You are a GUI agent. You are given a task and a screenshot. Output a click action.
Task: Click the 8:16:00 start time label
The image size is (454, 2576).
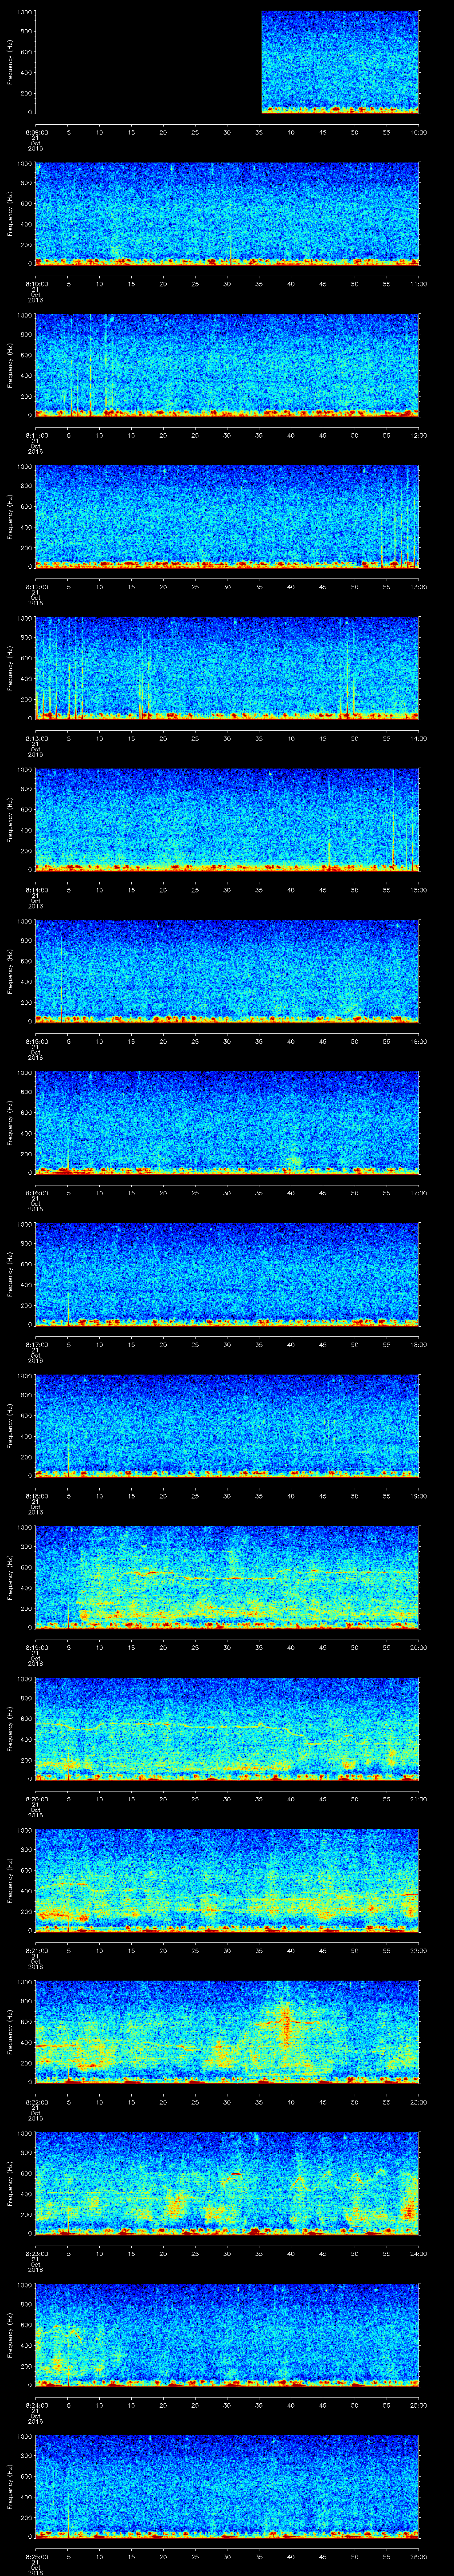[36, 1193]
